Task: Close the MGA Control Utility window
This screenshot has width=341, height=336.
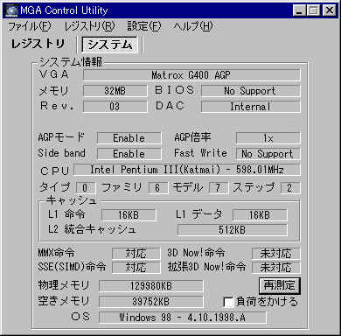Action: pos(330,11)
